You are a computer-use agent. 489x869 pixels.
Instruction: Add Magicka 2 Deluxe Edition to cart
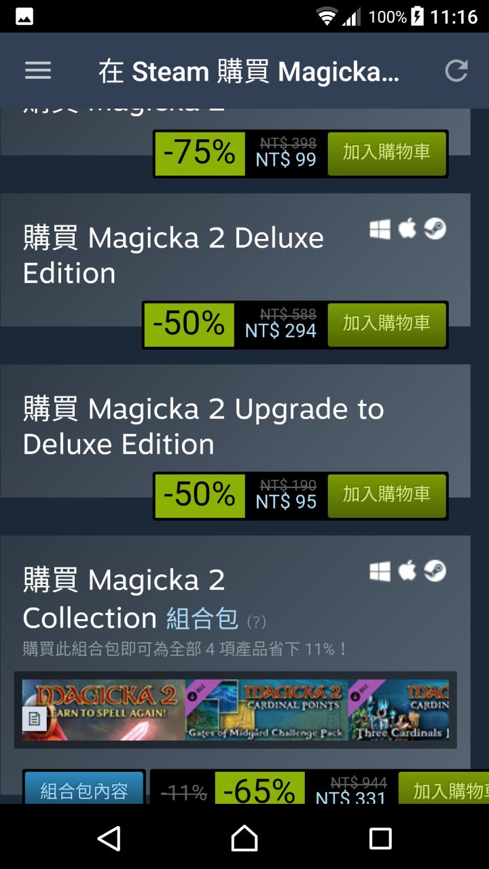pyautogui.click(x=386, y=325)
